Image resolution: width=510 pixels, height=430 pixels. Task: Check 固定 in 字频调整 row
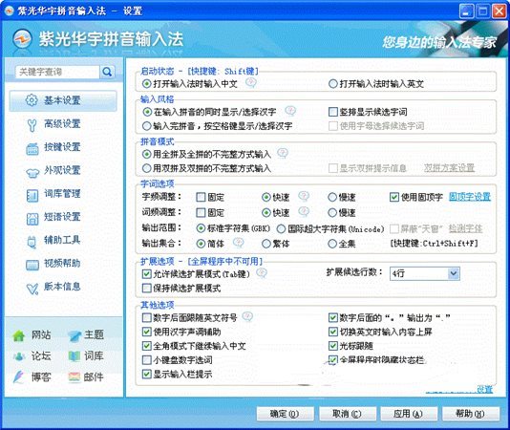click(201, 197)
